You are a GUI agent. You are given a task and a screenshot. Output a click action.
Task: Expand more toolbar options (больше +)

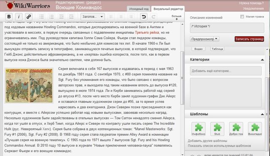click(176, 17)
